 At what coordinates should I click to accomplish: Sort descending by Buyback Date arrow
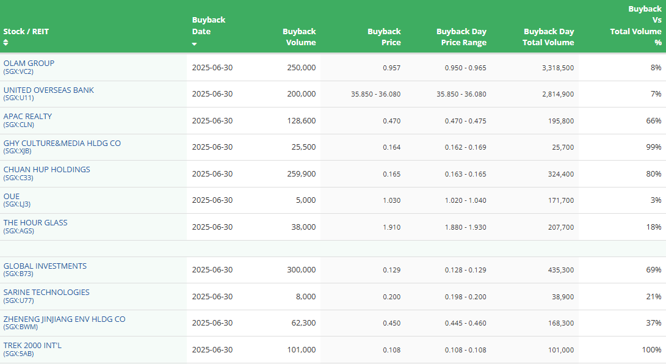pos(194,44)
